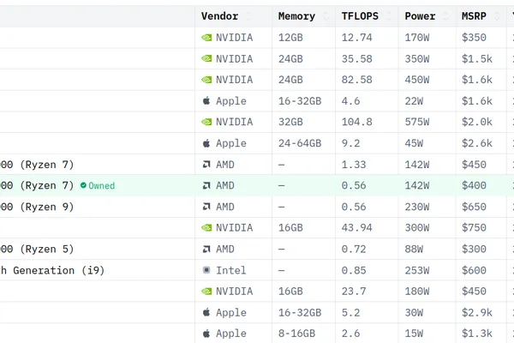Click NVIDIA logo in the 82.58 TFLOPS row

click(x=206, y=80)
